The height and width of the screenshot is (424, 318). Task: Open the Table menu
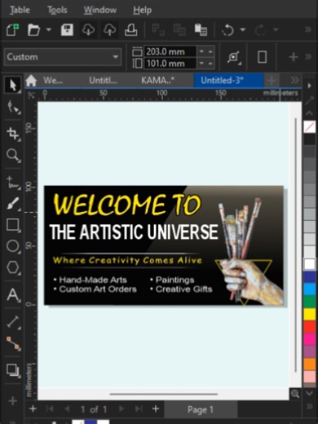20,10
